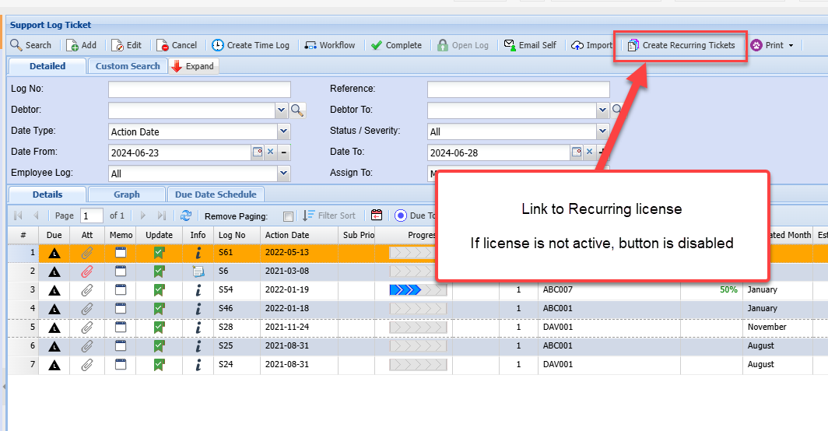Clear the Date From value

coord(270,152)
